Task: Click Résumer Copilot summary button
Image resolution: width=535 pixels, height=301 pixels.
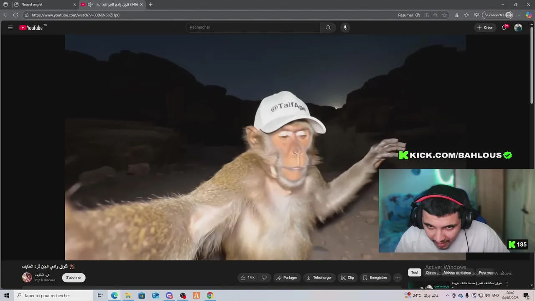Action: [409, 15]
